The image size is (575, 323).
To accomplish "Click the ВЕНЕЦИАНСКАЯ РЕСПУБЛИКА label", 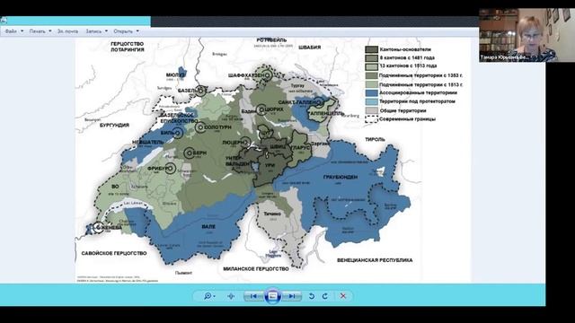I will click(375, 260).
